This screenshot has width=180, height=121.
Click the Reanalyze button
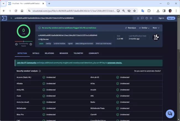click(130, 28)
